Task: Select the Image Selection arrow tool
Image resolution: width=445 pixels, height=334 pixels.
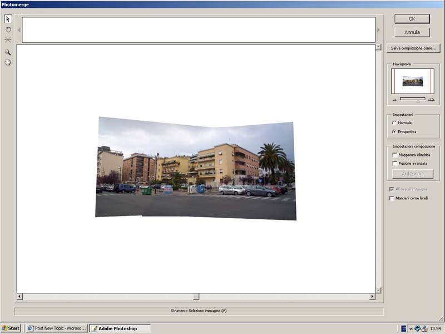Action: [8, 19]
